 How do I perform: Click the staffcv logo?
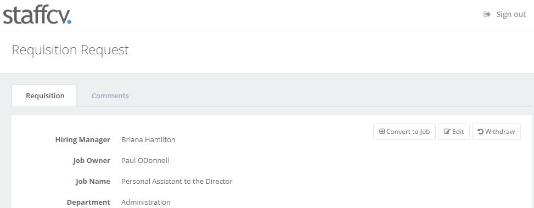[x=37, y=16]
